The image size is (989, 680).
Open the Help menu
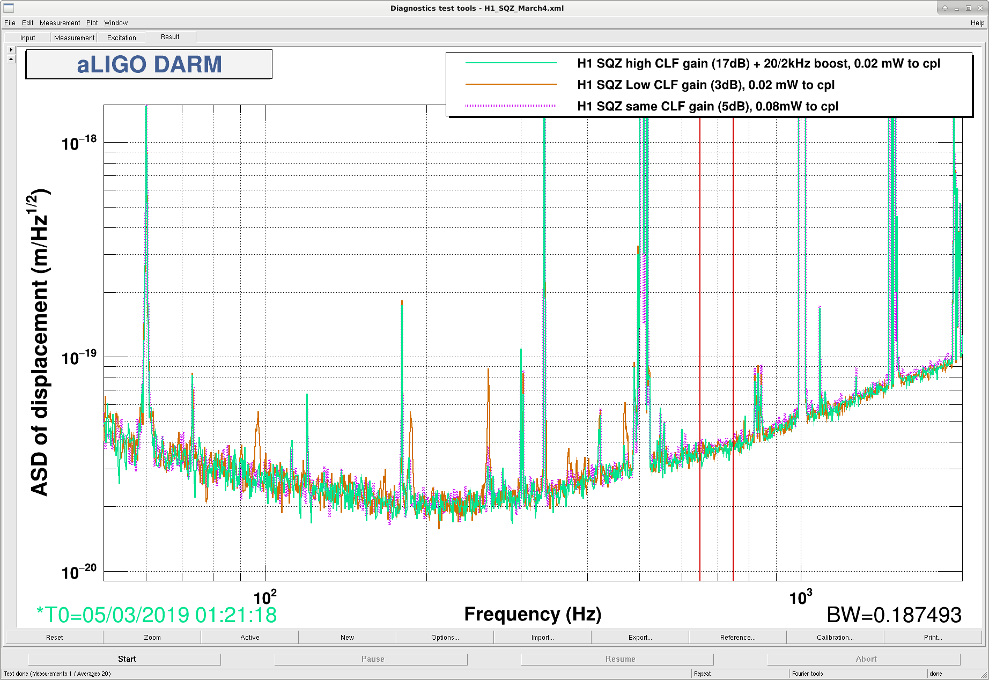point(977,23)
